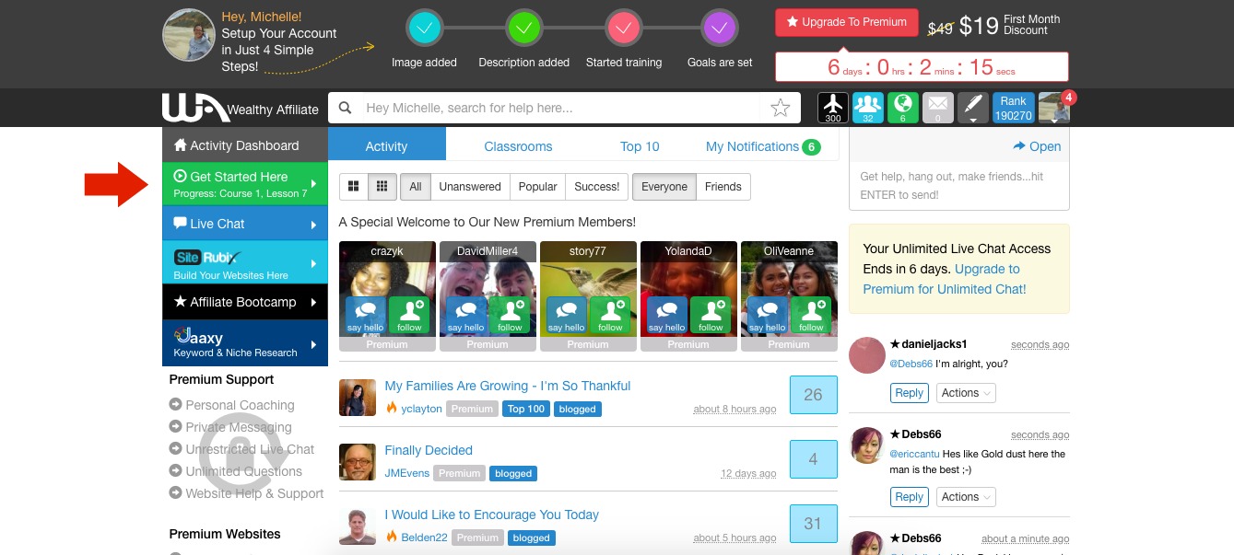
Task: Expand Jaaxy Keyword & Niche Research menu
Action: tap(245, 343)
